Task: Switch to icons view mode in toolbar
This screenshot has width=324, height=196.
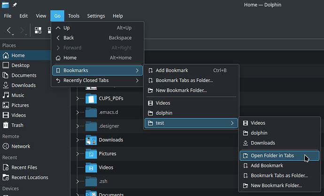Action: coord(38,30)
